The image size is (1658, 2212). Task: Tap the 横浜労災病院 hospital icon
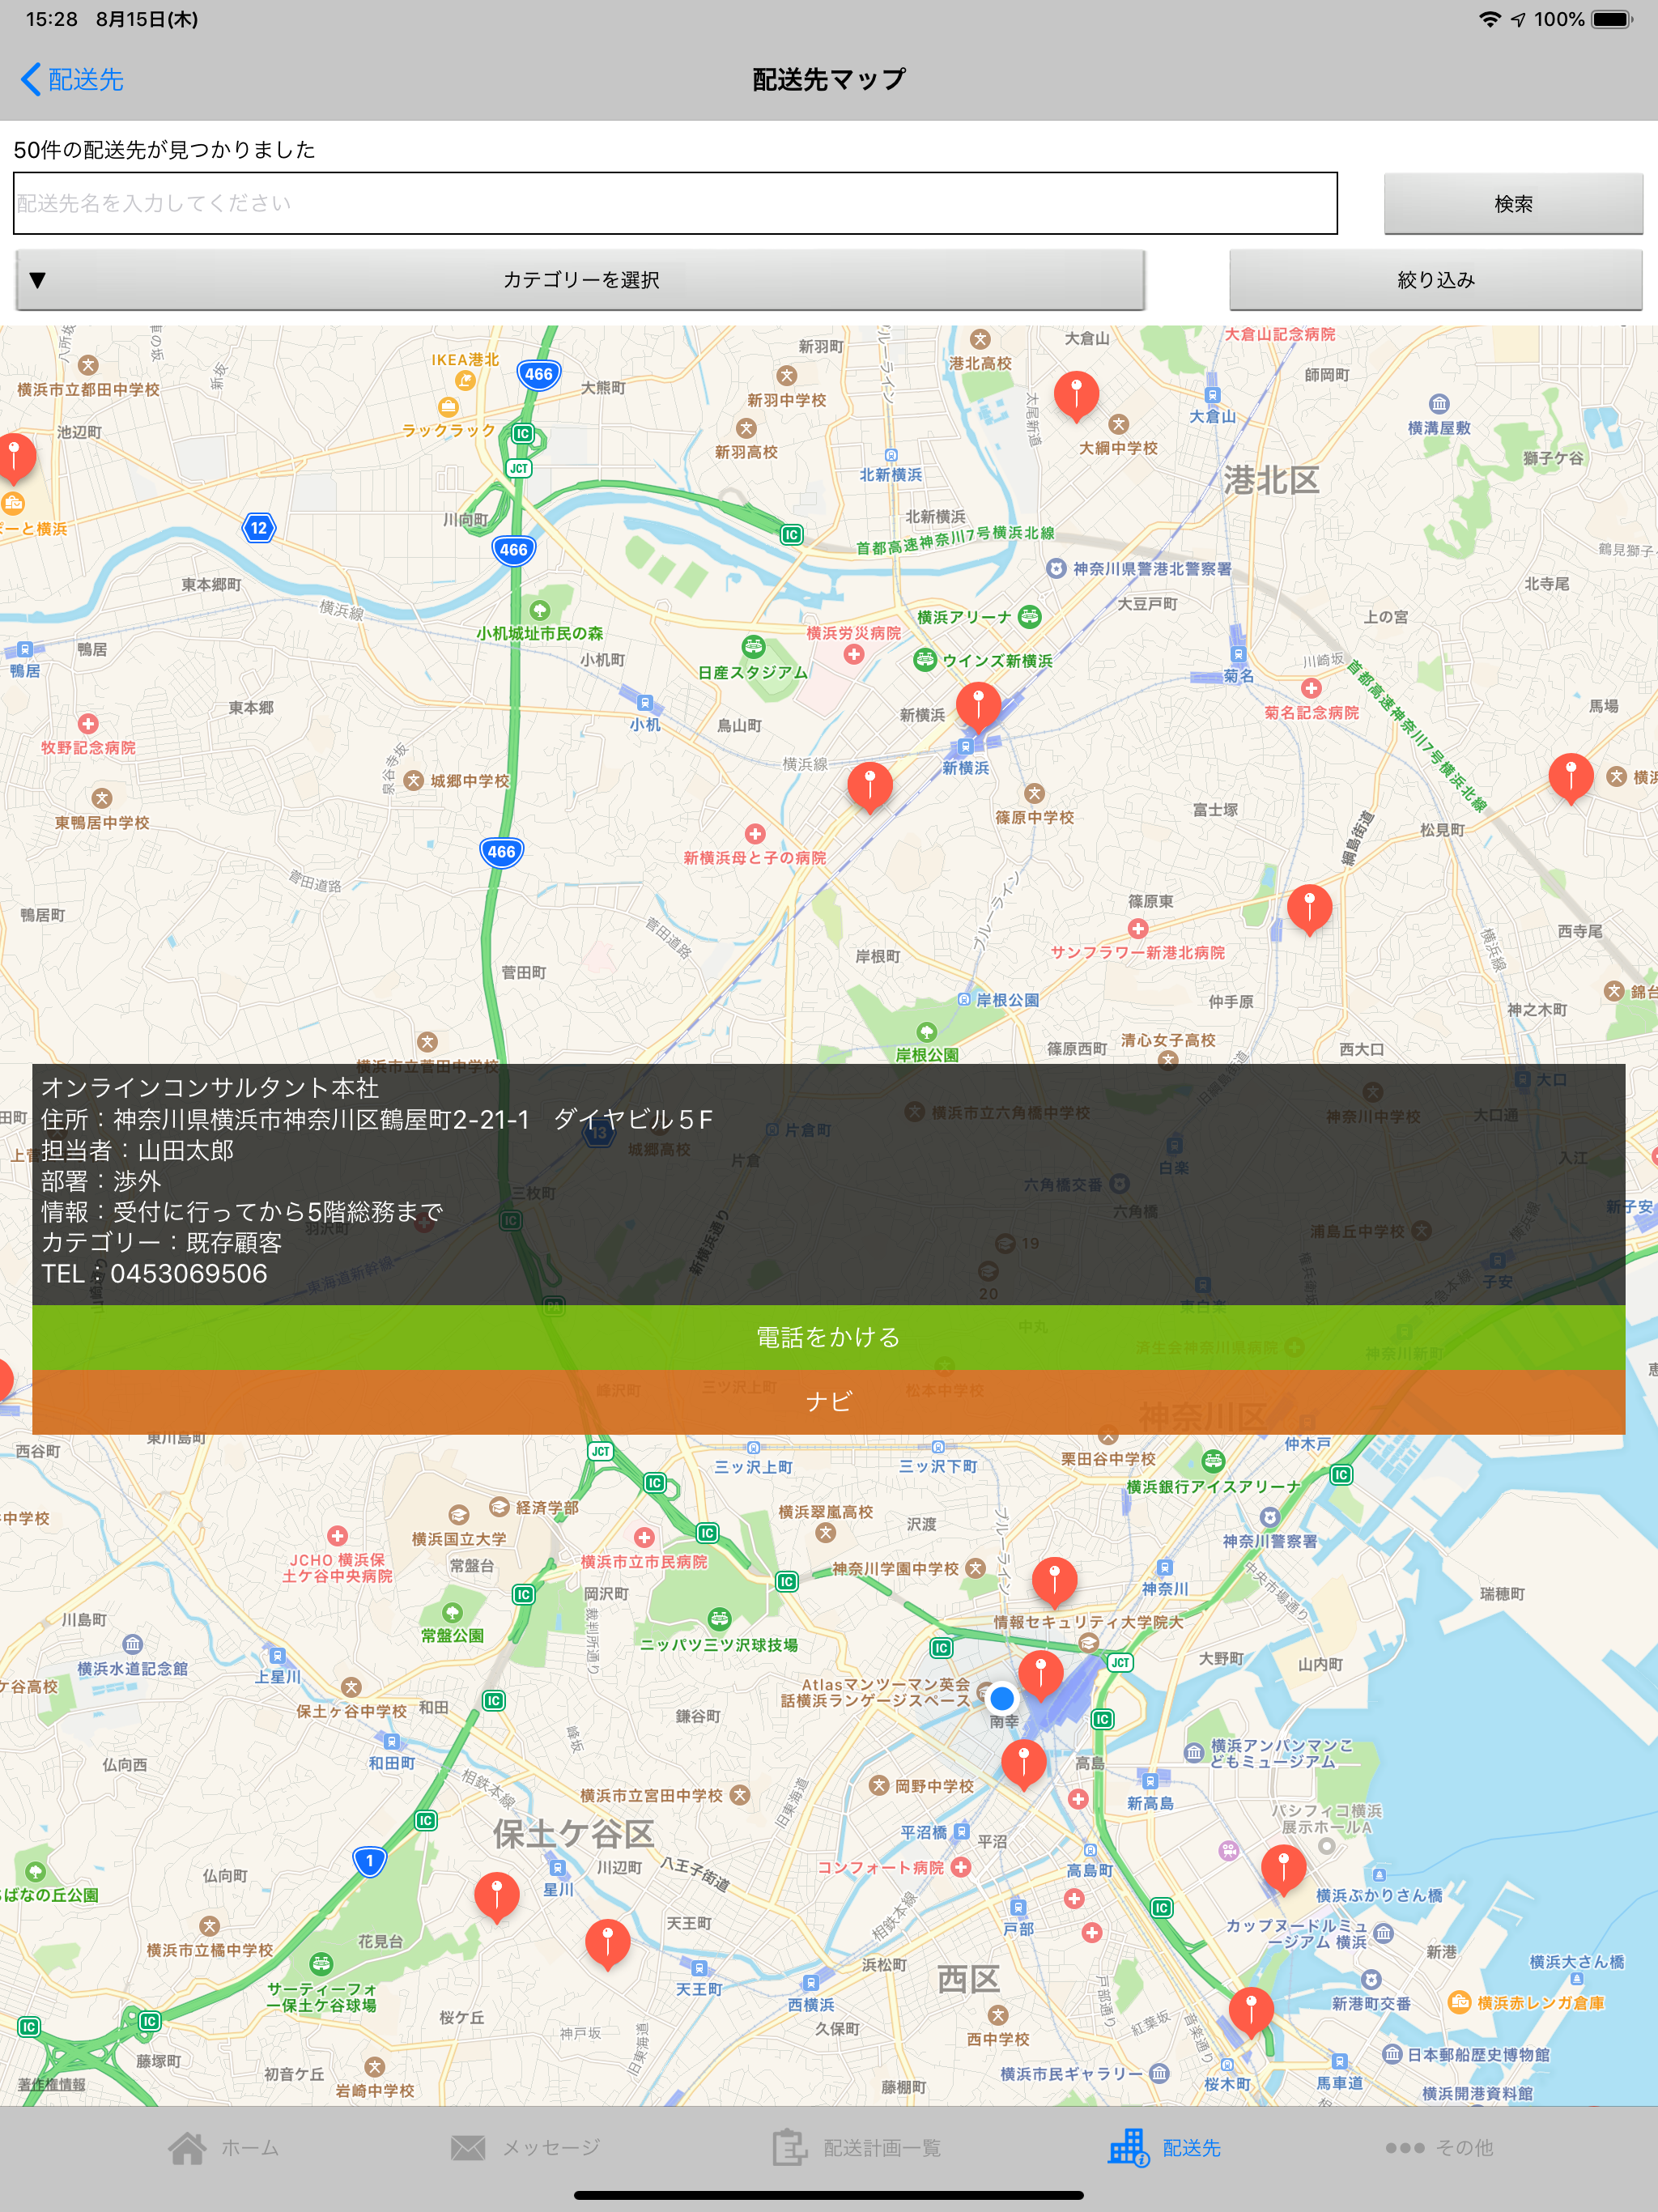pos(853,655)
